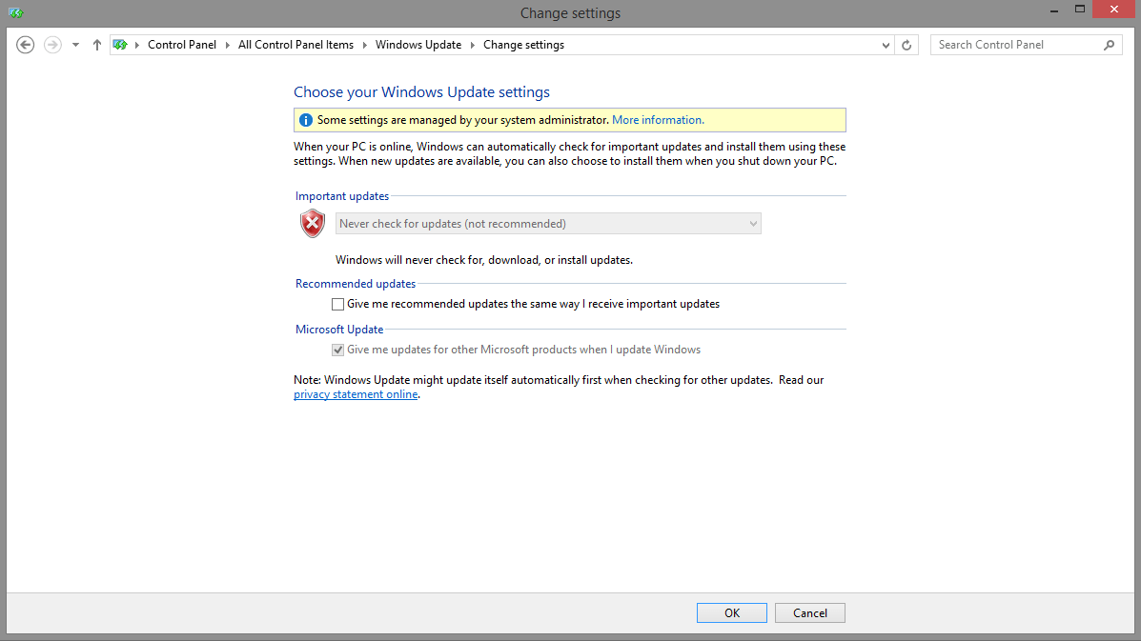Toggle updates for other Microsoft products checkbox
Screen dimensions: 1141x641
coord(337,351)
